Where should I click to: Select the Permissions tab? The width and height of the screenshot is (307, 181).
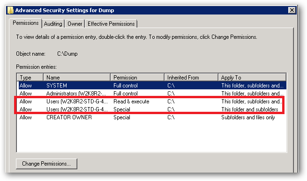click(26, 23)
